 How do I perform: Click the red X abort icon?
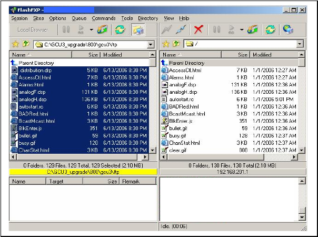[198, 29]
